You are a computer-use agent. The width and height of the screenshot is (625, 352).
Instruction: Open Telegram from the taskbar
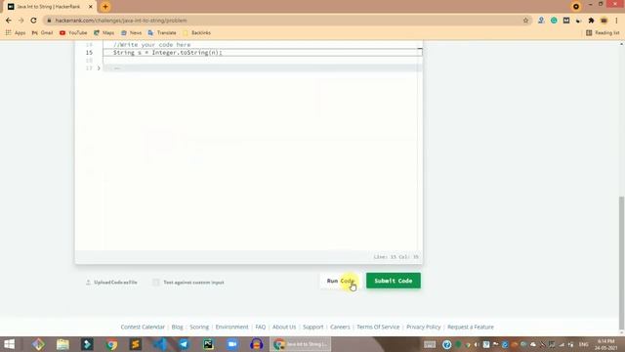click(x=185, y=344)
